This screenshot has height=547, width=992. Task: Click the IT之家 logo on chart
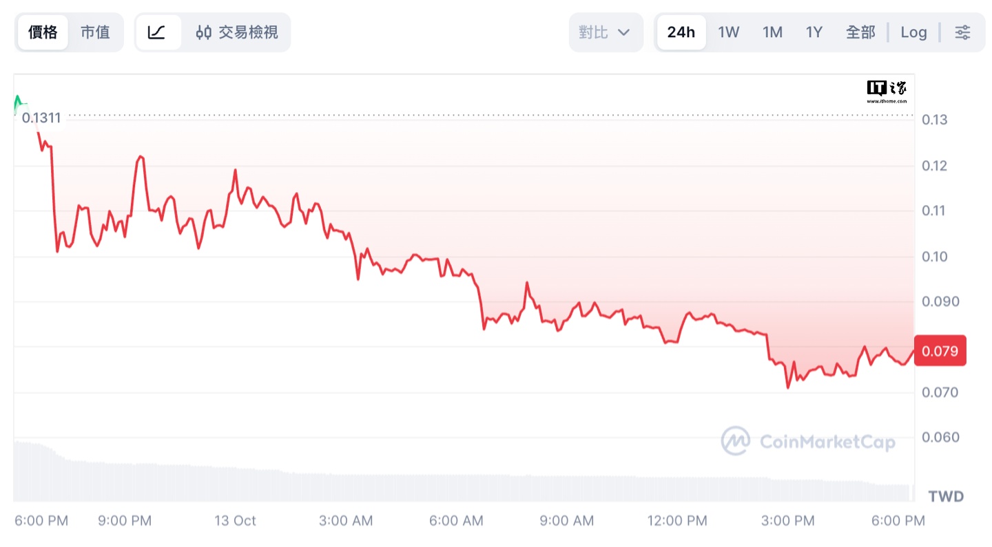click(887, 91)
